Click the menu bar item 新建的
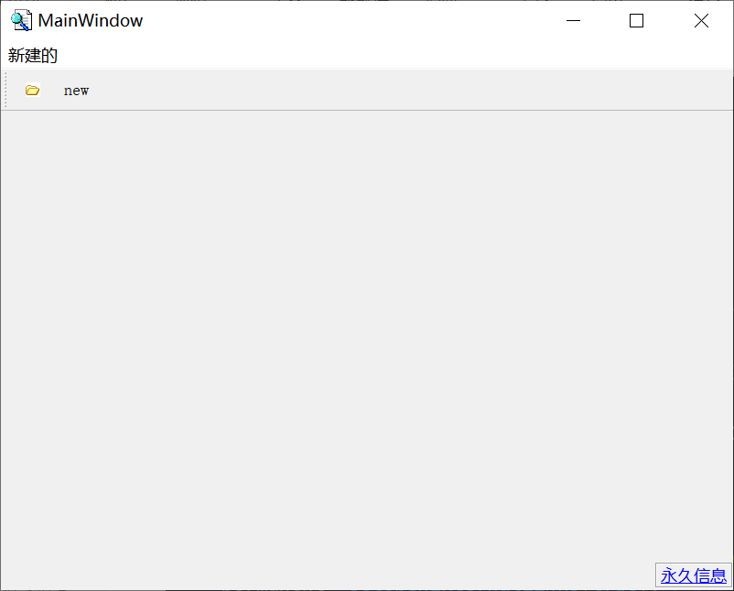 33,55
